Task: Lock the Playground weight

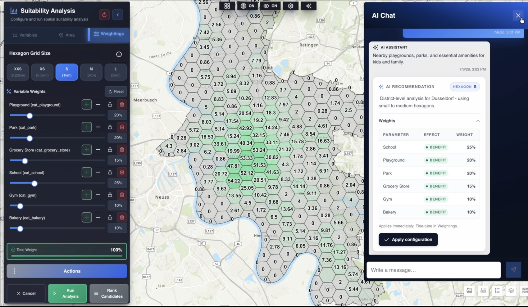Action: (x=110, y=105)
